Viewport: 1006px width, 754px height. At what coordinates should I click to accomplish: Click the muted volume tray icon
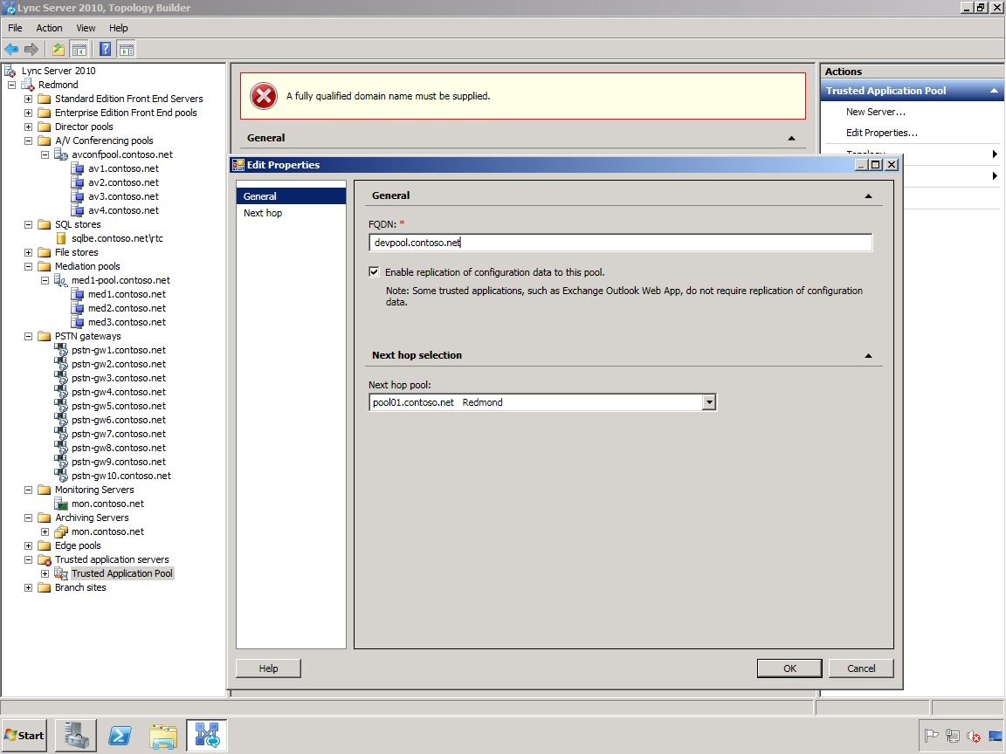(x=974, y=736)
